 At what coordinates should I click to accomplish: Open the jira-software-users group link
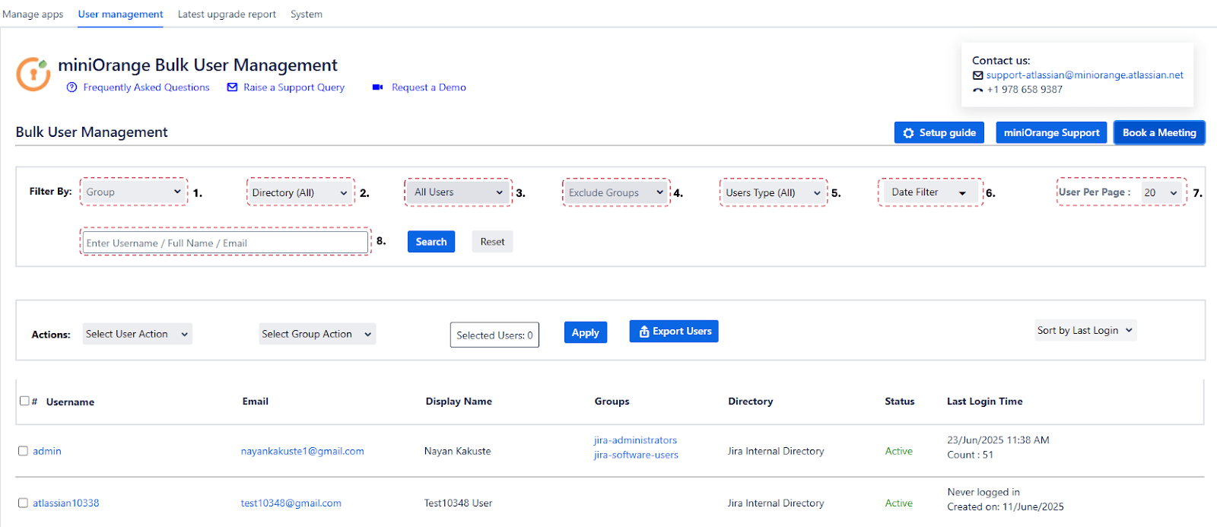click(636, 455)
